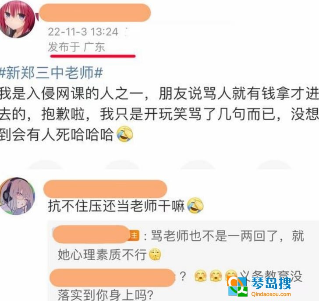The image size is (319, 301).
Task: Tap redacted username of second reply
Action: [x=112, y=278]
